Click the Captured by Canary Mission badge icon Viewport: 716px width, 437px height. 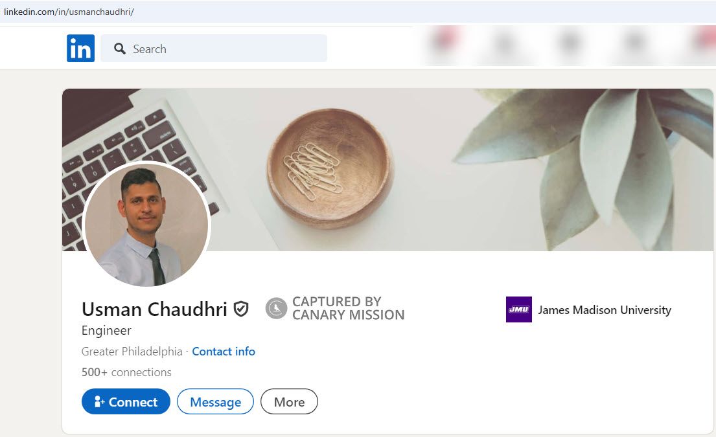(x=275, y=309)
